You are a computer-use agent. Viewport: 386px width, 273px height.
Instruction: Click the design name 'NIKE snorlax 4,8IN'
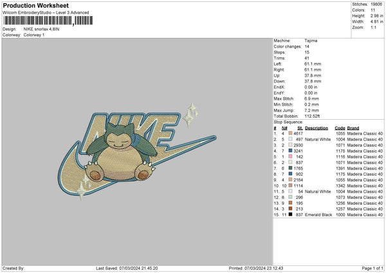click(x=41, y=29)
